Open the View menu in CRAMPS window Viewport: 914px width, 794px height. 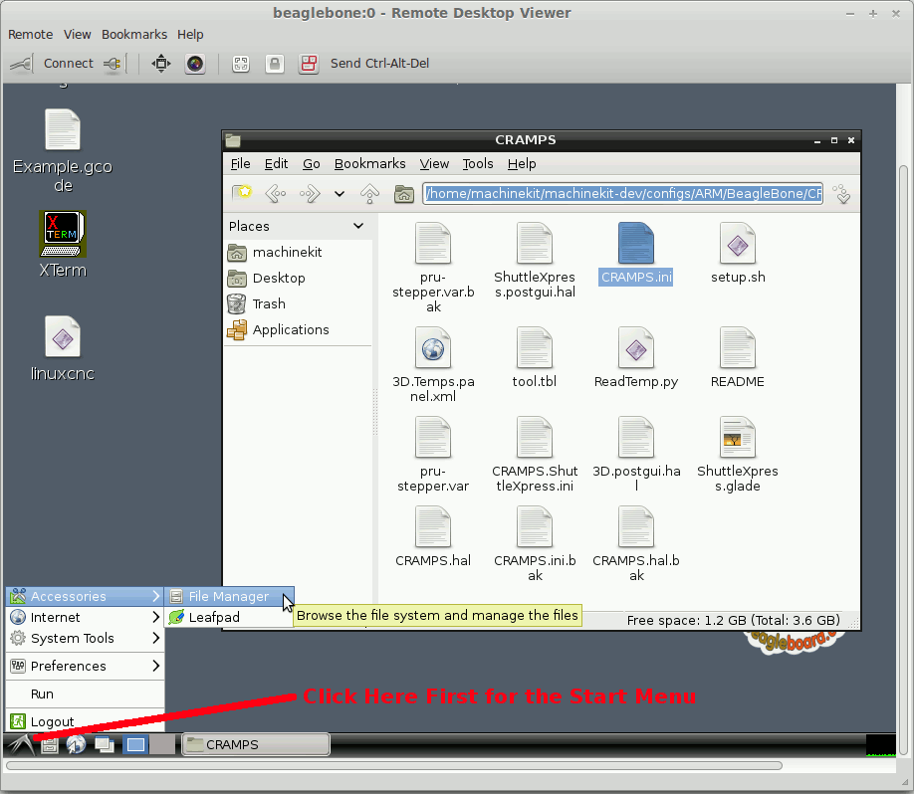tap(434, 164)
